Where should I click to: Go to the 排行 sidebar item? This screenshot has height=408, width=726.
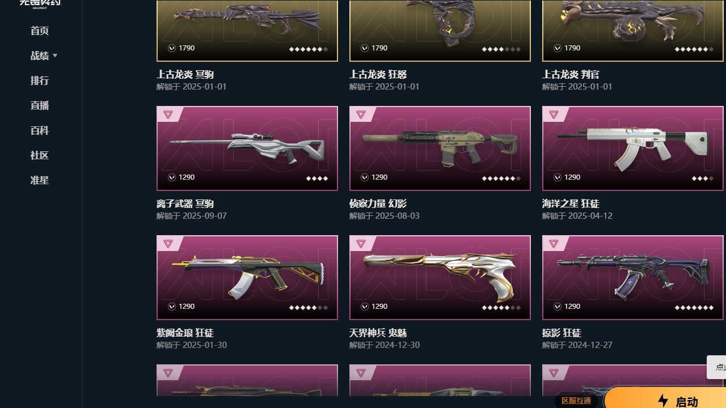(x=40, y=80)
